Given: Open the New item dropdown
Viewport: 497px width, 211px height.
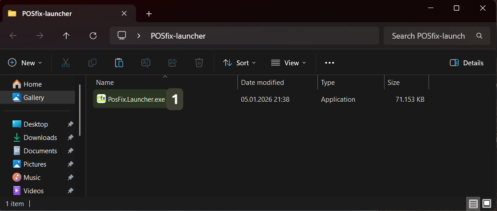Looking at the screenshot, I should [25, 63].
